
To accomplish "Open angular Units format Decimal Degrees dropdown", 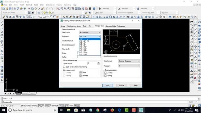I will pos(129,61).
